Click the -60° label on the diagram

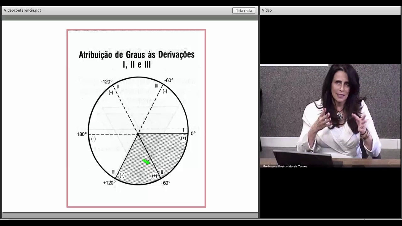tap(169, 80)
